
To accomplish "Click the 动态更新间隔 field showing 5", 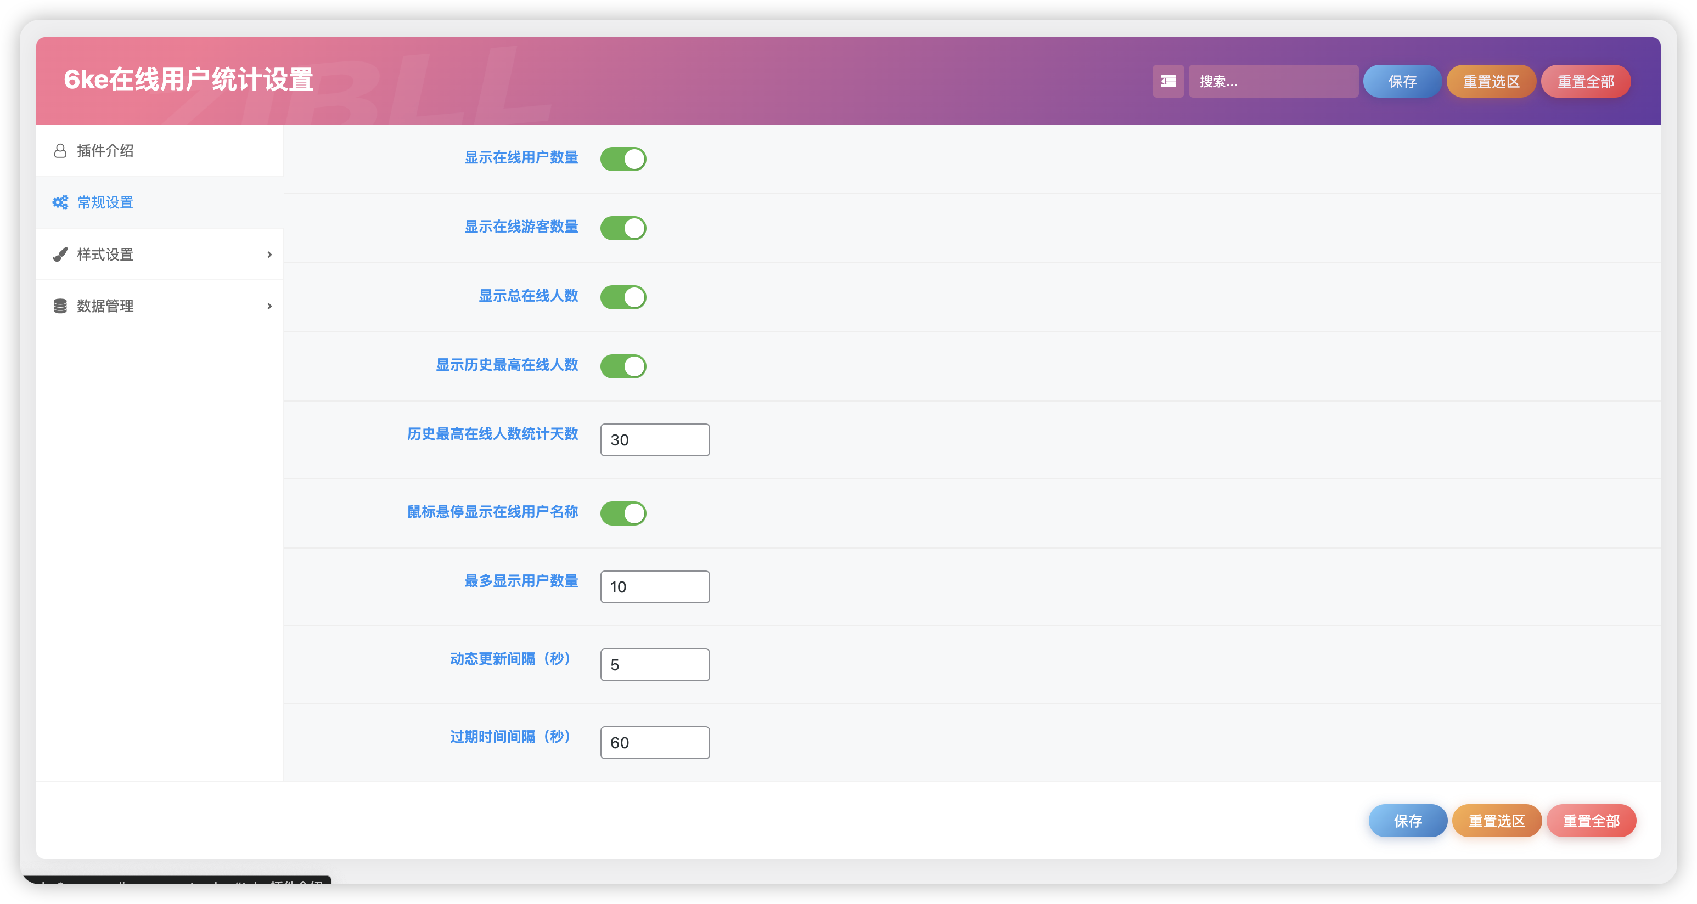I will [655, 664].
